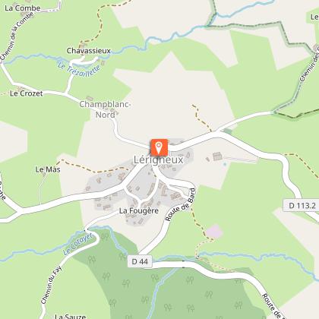The image size is (319, 319).
Task: Click the pink area southeast of La Fougère
Action: 214,232
